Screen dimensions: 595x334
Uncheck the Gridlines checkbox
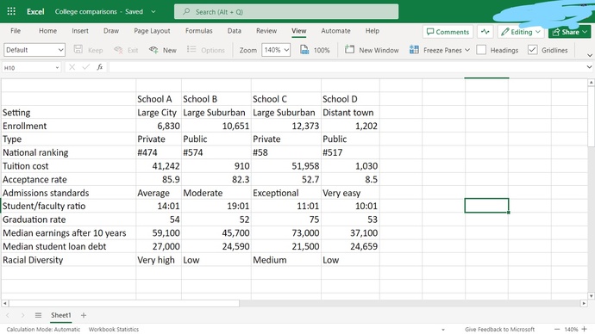532,50
